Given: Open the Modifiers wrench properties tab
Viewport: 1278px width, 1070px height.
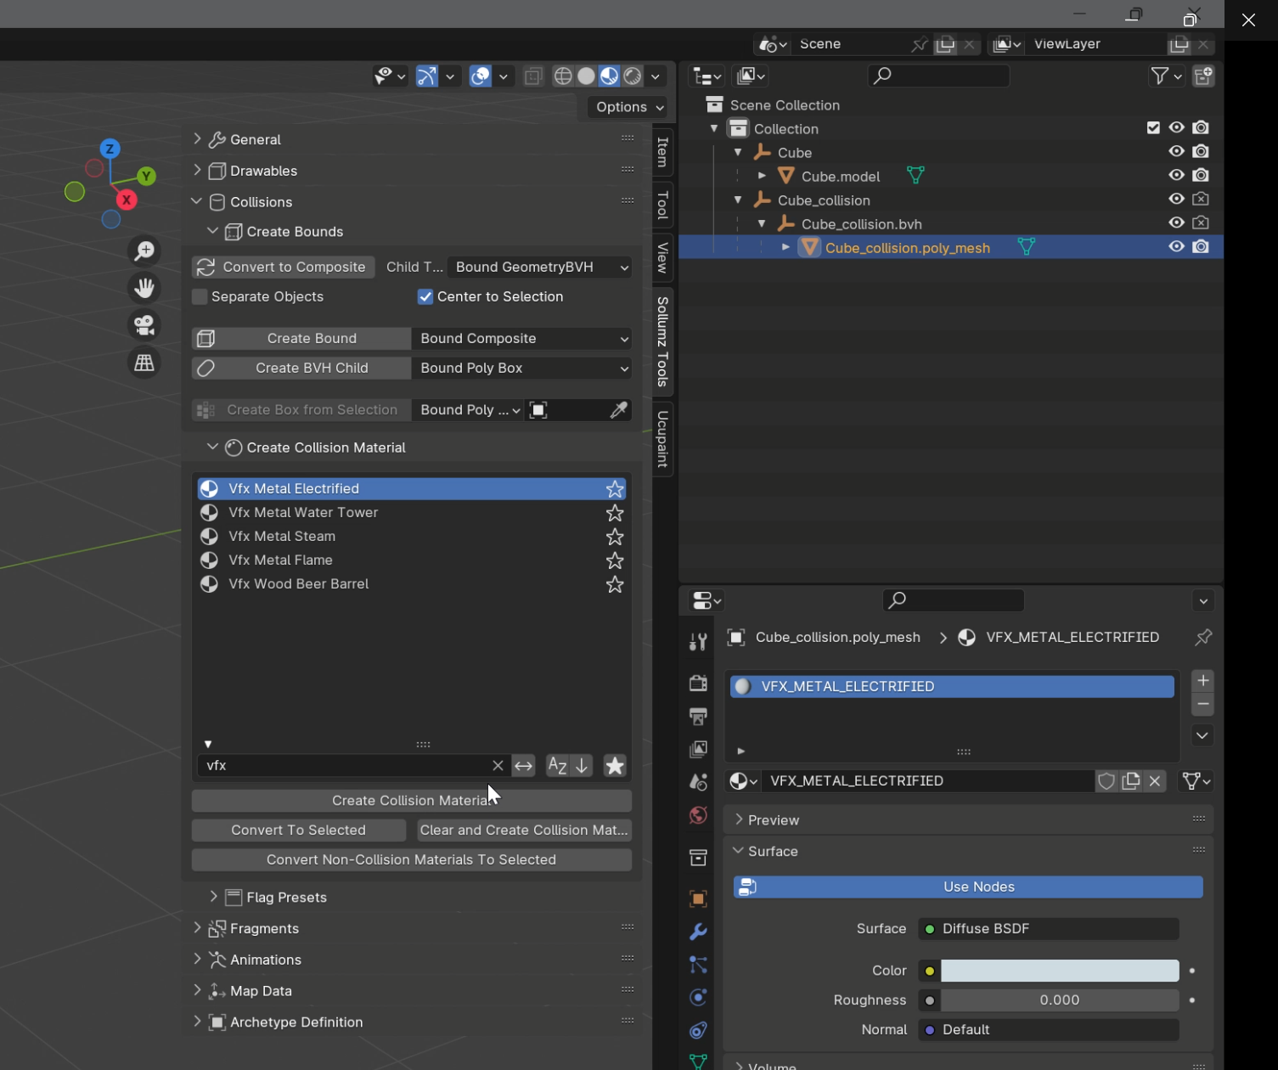Looking at the screenshot, I should 698,932.
